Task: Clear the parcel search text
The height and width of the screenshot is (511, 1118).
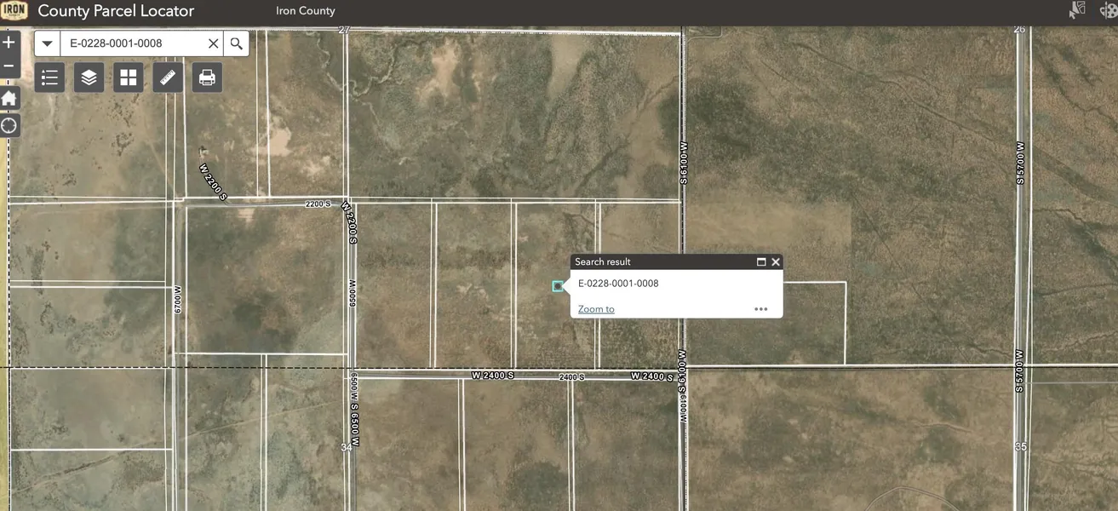Action: pos(213,43)
